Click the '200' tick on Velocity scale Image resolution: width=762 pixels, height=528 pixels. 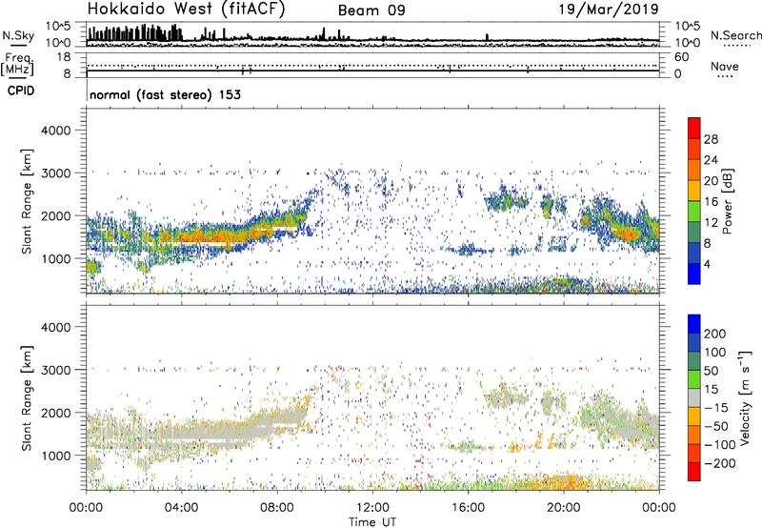(715, 334)
